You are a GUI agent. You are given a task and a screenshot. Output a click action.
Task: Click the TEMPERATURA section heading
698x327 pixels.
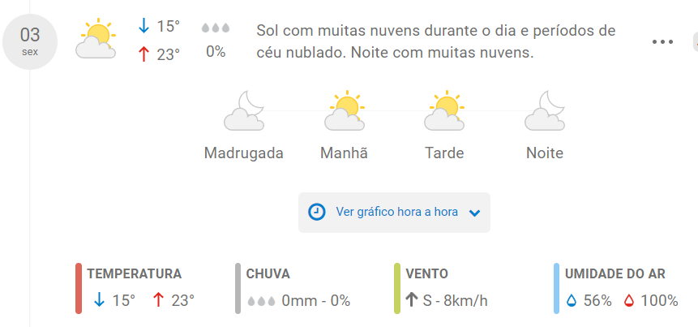134,273
